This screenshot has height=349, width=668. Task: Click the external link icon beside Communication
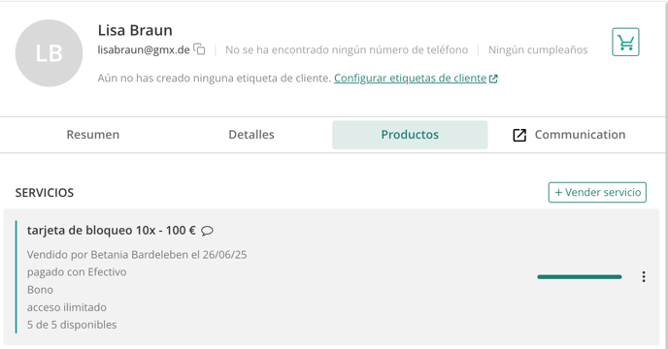point(519,135)
